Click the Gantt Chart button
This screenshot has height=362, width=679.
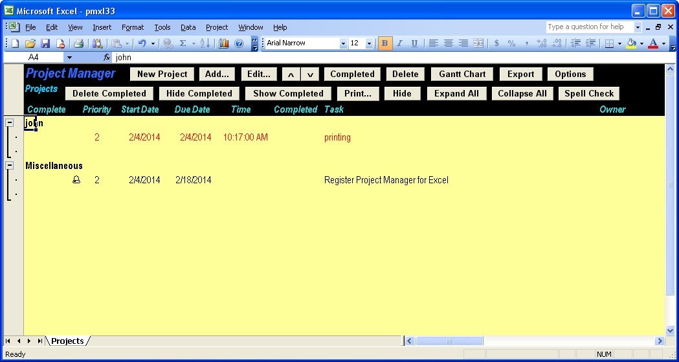(462, 74)
